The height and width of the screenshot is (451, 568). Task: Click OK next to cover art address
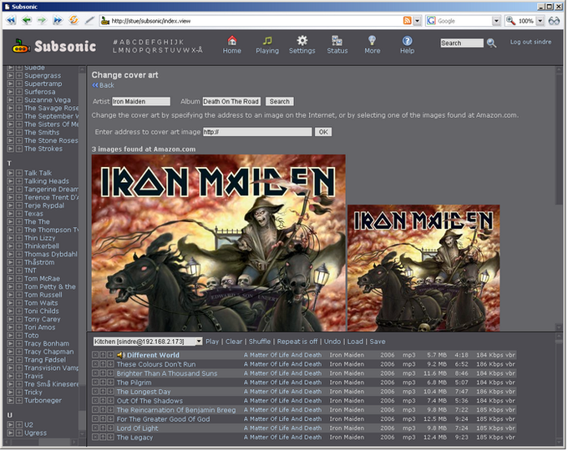322,132
